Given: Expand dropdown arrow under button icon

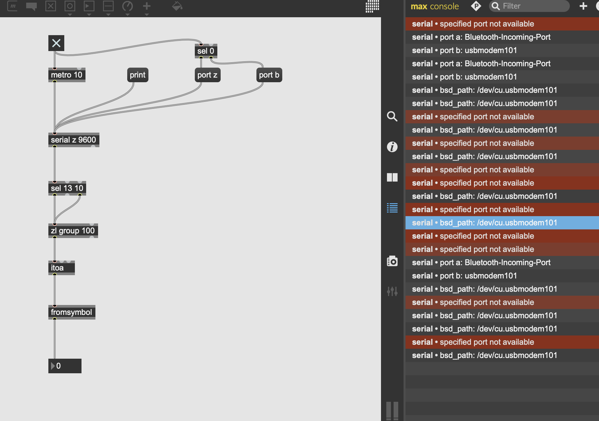Looking at the screenshot, I should pos(70,15).
